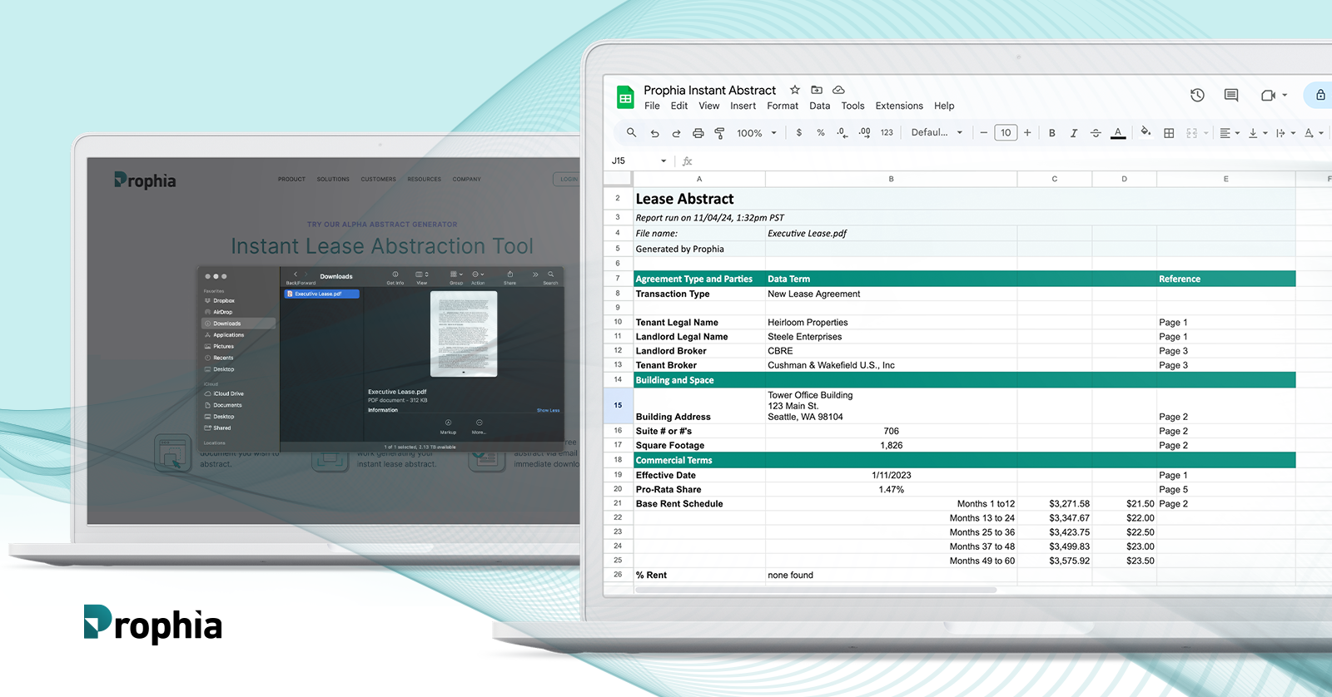Click the font size input field
1332x697 pixels.
pos(1006,133)
